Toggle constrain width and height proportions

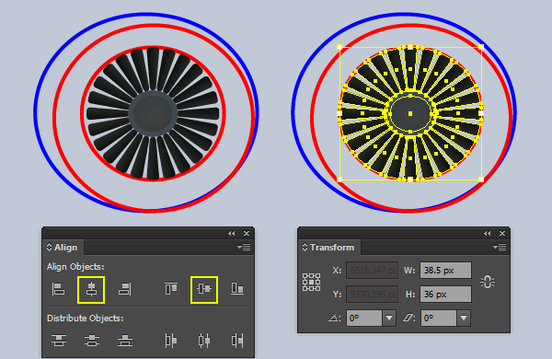pos(488,283)
